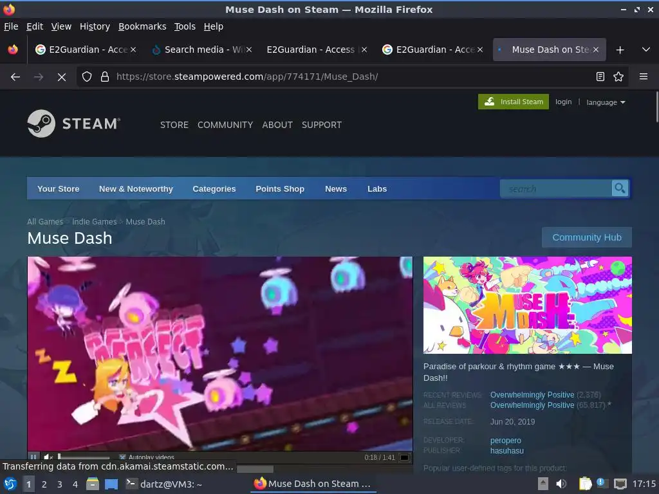Click the URL address bar

353,77
